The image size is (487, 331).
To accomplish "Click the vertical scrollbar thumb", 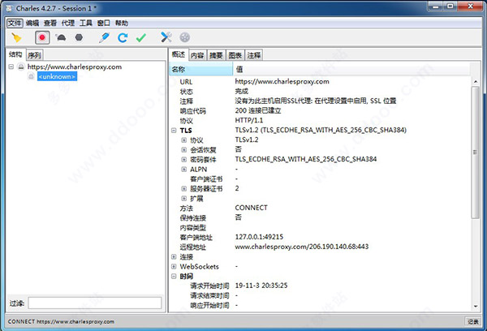I will [476, 153].
